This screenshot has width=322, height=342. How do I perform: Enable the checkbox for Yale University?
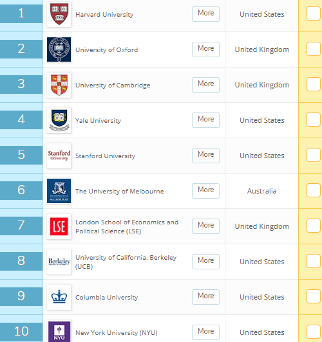(x=314, y=120)
